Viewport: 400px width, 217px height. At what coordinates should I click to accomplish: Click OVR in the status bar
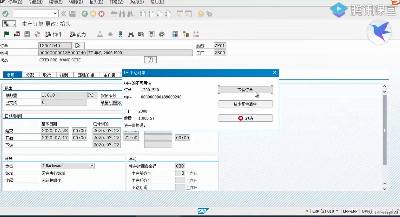tap(366, 211)
